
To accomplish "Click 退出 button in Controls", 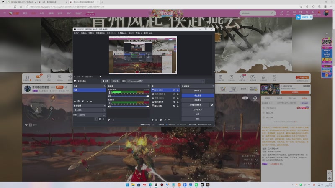I will coord(198,119).
